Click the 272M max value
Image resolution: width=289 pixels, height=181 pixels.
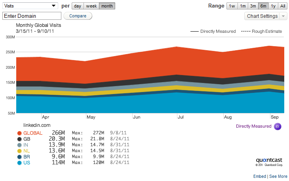pyautogui.click(x=99, y=133)
